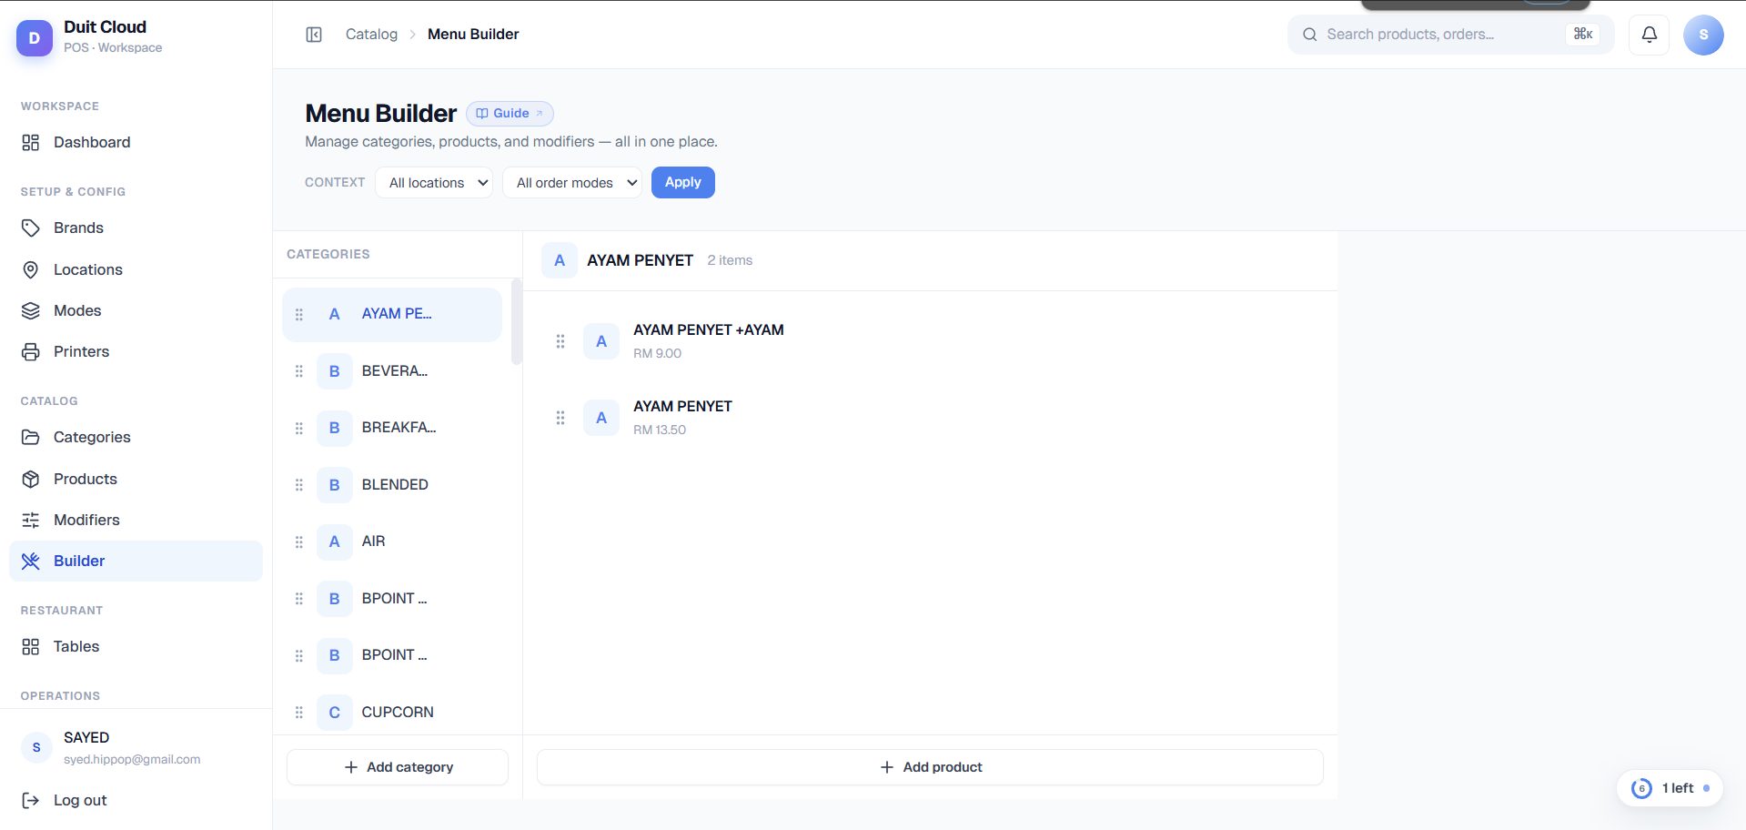
Task: Grab drag handle of BLENDED category
Action: point(299,485)
